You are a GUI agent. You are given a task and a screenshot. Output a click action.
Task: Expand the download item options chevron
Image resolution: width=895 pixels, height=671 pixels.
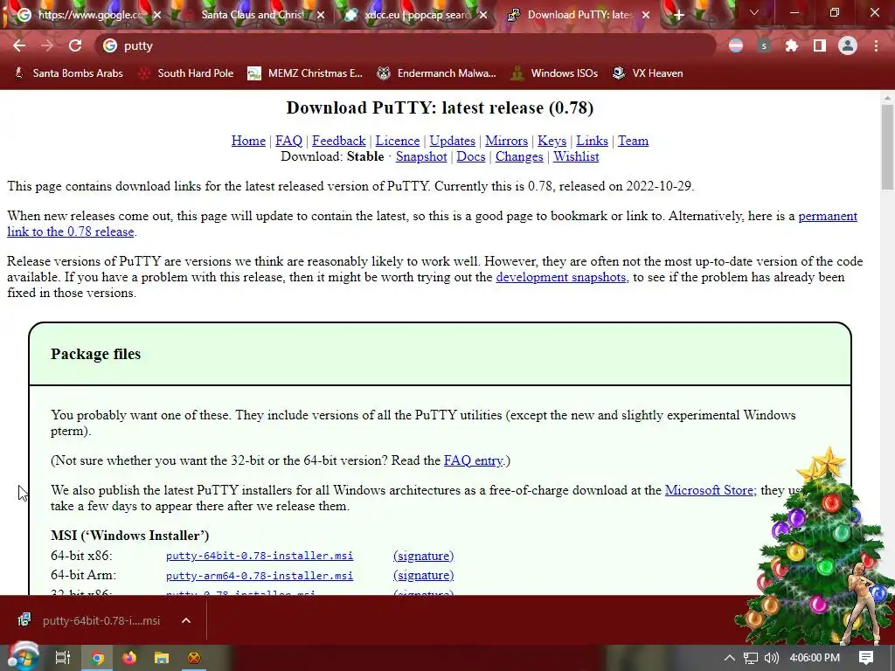click(x=186, y=620)
